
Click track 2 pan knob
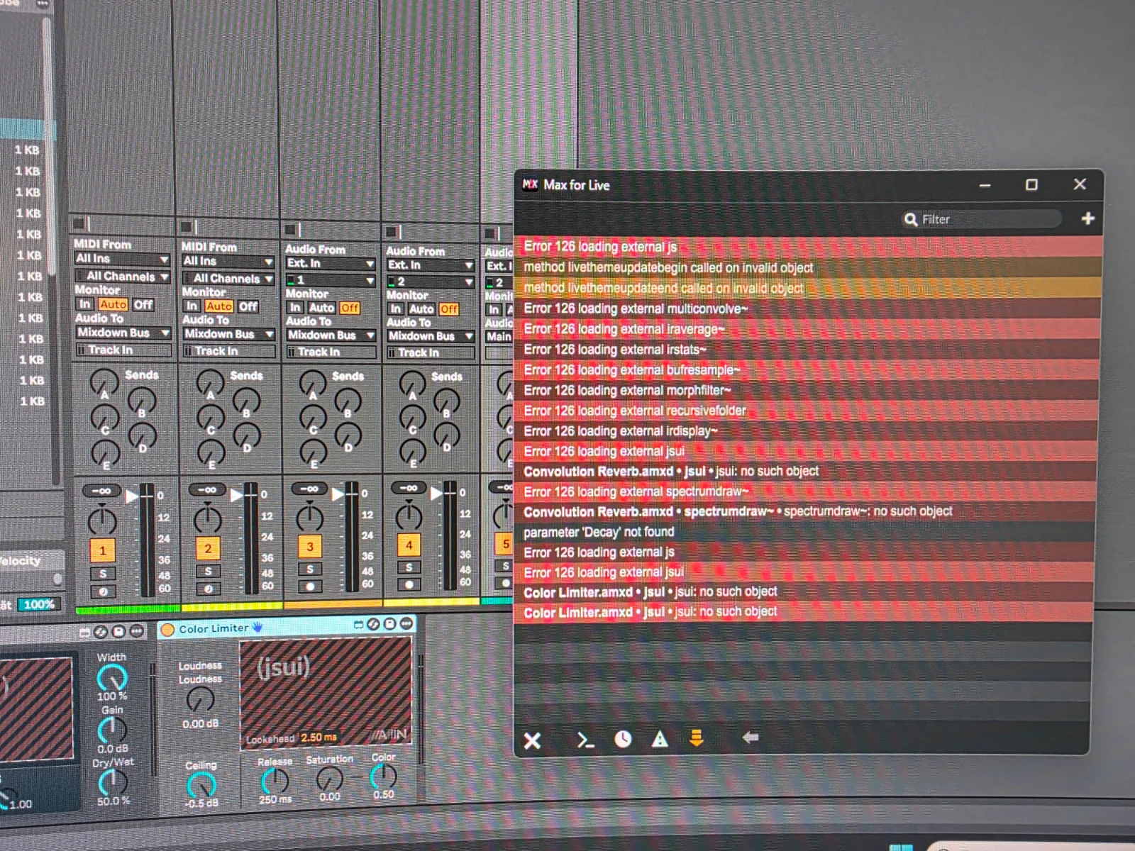(x=207, y=520)
